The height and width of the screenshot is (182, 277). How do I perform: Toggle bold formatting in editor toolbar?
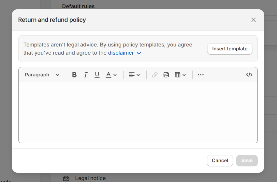(x=74, y=75)
